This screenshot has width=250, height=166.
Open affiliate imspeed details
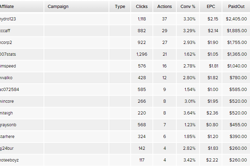pos(8,66)
